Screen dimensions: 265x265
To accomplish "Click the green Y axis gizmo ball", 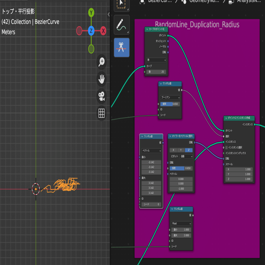I will point(91,12).
